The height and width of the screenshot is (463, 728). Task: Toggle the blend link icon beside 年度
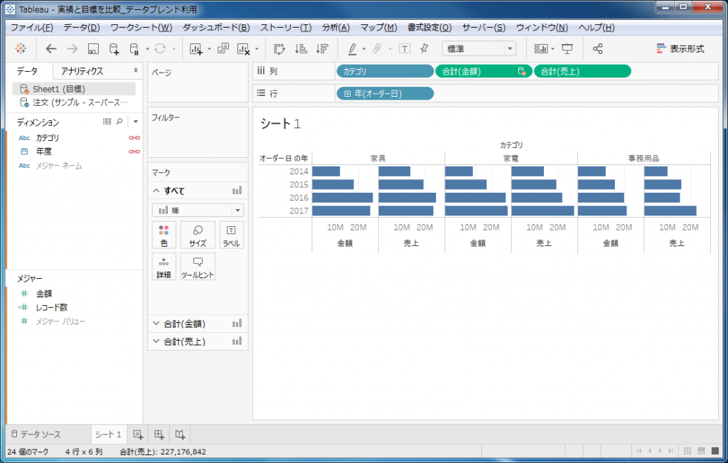point(134,151)
